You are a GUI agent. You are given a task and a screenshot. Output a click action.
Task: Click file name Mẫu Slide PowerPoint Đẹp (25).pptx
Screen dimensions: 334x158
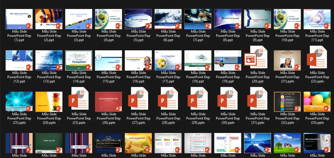click(79, 118)
